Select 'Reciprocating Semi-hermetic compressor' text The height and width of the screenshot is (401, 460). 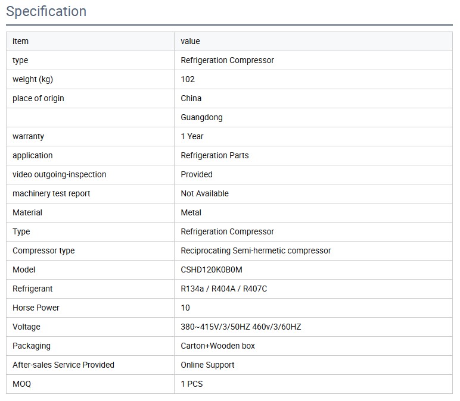256,250
